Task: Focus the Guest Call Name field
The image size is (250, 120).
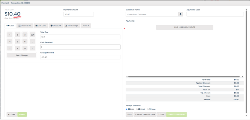Action: point(152,14)
